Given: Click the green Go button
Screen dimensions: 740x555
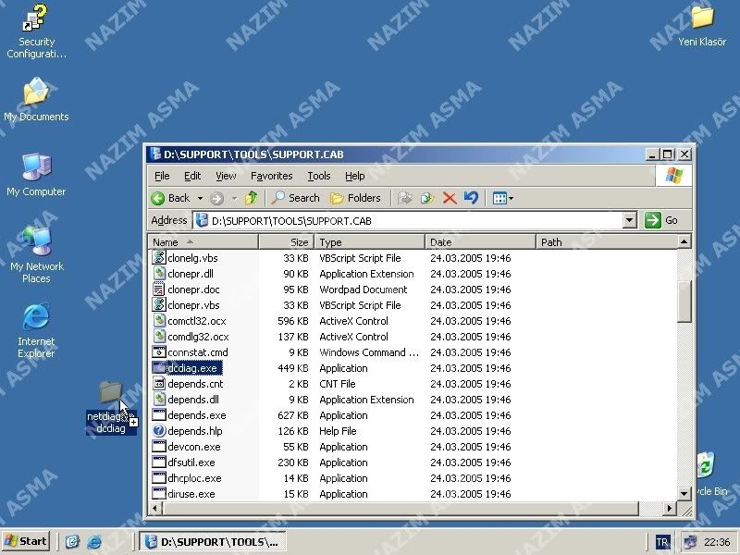Looking at the screenshot, I should [x=661, y=220].
